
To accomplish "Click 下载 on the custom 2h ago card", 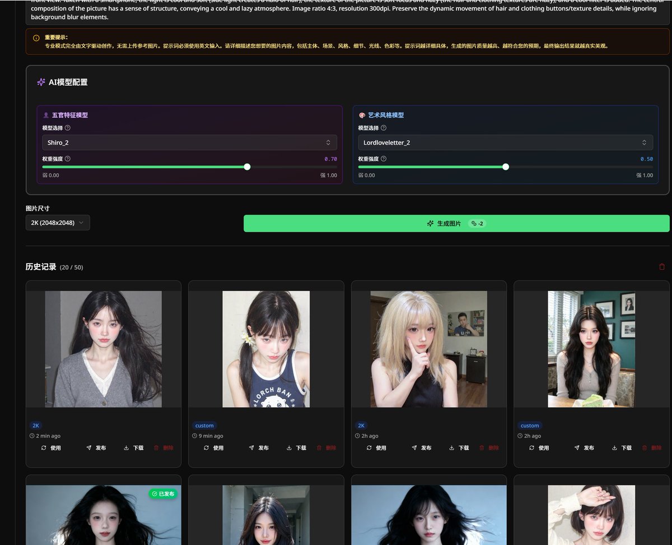I will pos(622,448).
